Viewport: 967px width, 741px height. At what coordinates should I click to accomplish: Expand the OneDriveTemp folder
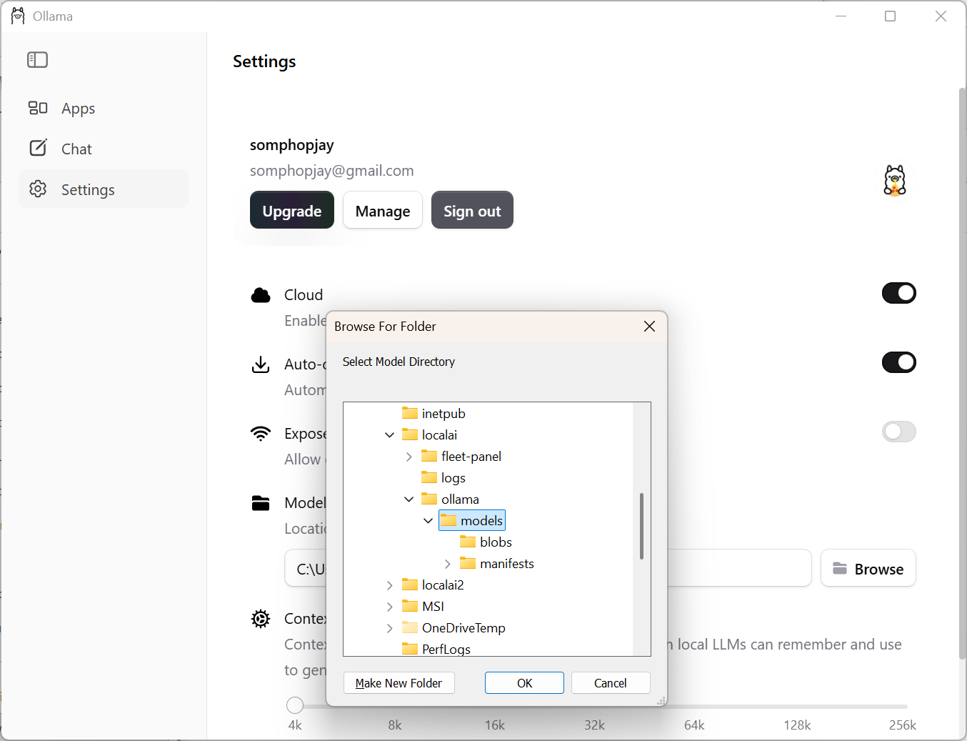(x=389, y=627)
